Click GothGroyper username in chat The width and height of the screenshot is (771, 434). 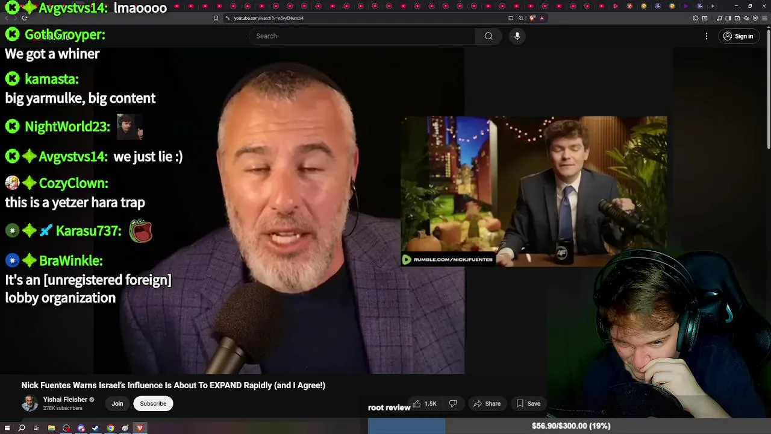point(65,35)
